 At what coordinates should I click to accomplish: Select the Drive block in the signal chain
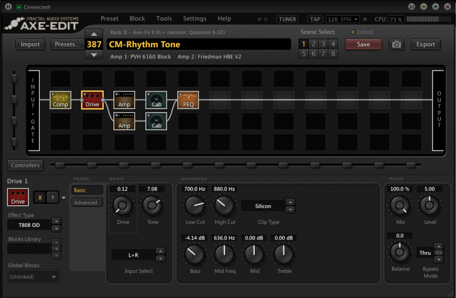(92, 100)
